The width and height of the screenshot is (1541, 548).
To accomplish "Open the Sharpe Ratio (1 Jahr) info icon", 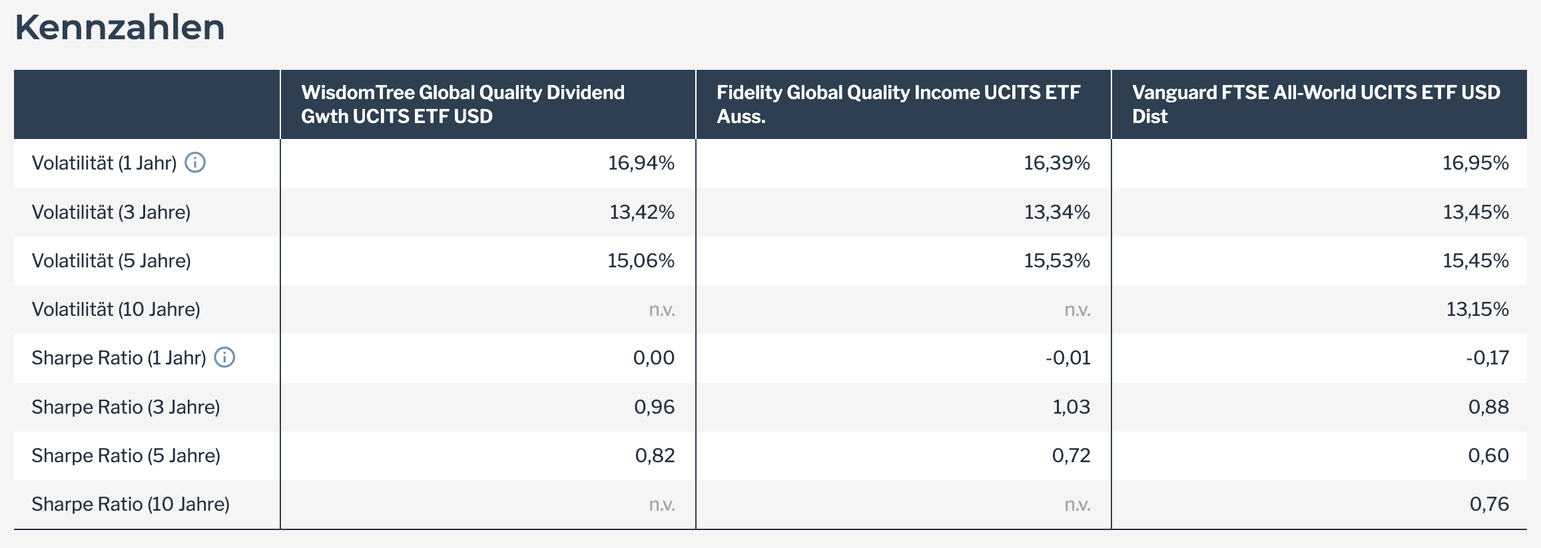I will (x=224, y=357).
